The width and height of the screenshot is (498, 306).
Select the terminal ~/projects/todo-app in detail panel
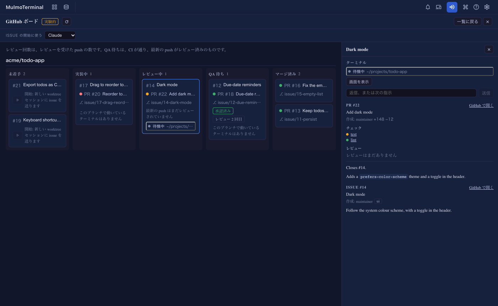point(420,72)
